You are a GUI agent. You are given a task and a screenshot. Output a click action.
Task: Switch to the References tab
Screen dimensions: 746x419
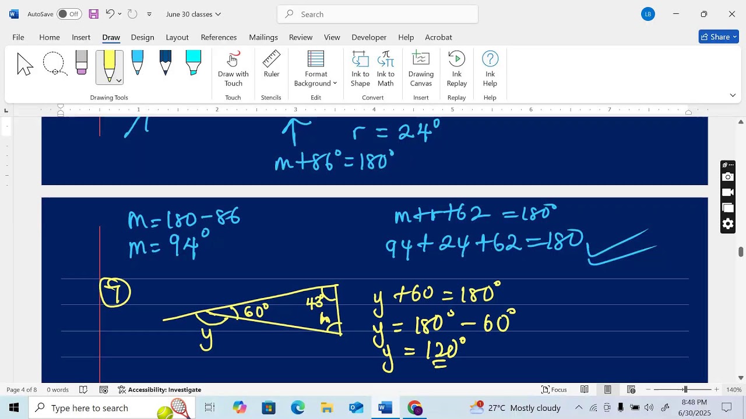[219, 37]
